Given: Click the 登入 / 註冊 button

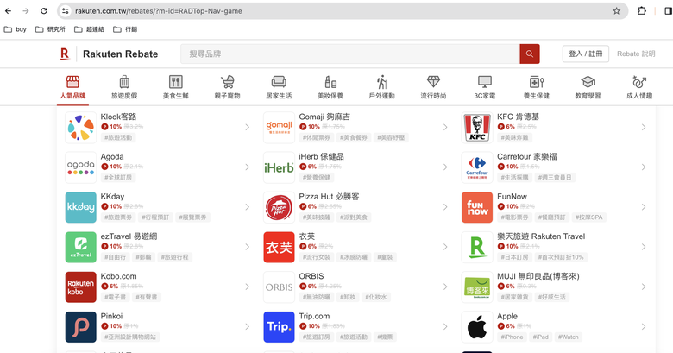Looking at the screenshot, I should [586, 54].
